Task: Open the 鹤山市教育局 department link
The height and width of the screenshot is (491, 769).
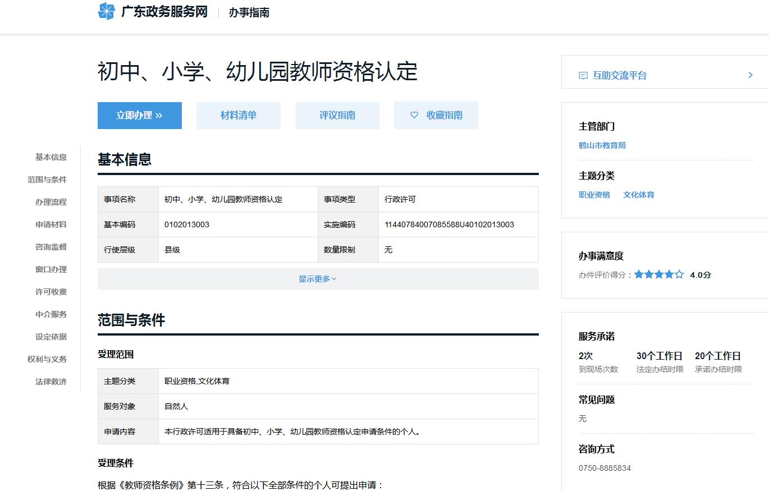Action: pyautogui.click(x=602, y=145)
